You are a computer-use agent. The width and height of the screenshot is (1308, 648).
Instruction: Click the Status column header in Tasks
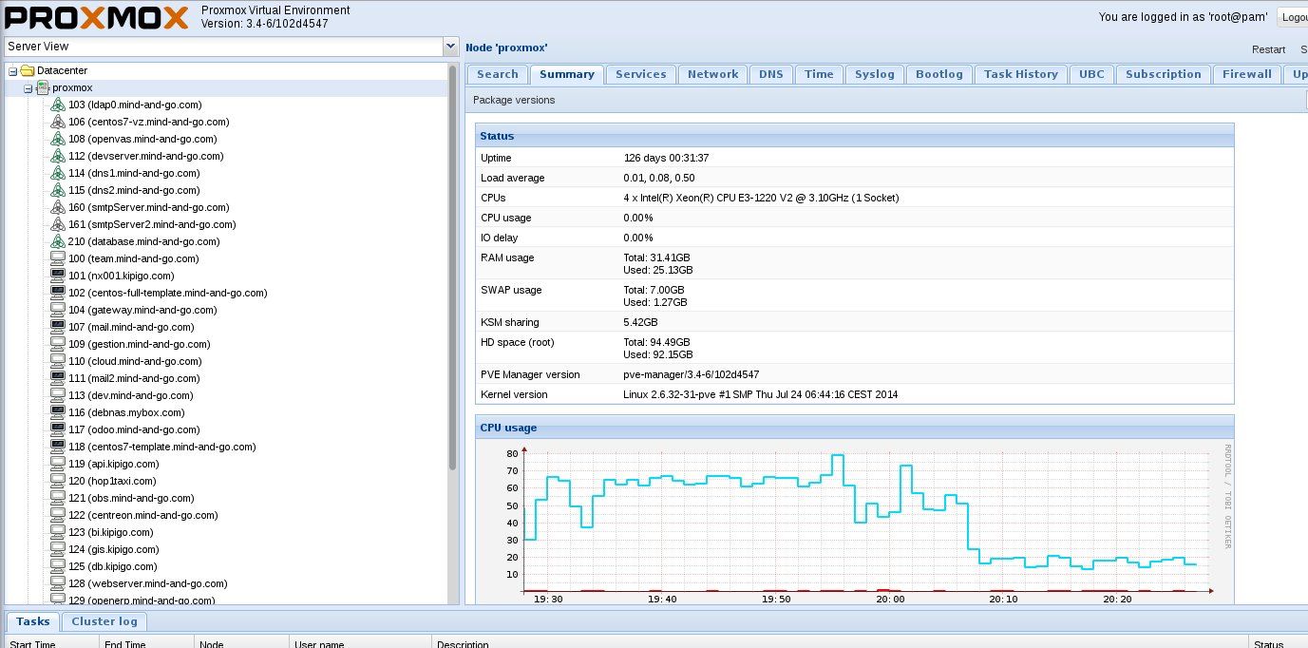pos(1279,642)
